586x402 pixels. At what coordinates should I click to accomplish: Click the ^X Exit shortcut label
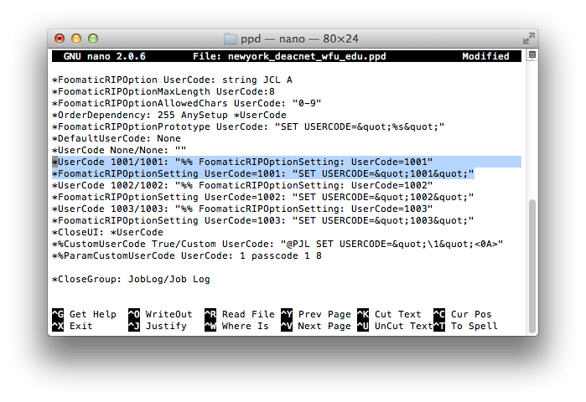tap(72, 326)
